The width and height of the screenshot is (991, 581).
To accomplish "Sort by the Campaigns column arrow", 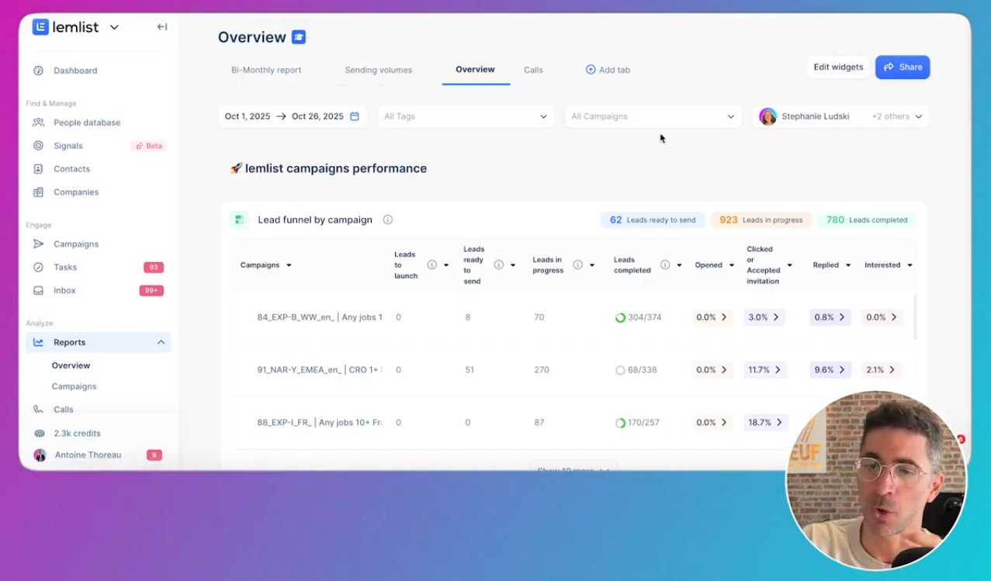I will coord(289,265).
